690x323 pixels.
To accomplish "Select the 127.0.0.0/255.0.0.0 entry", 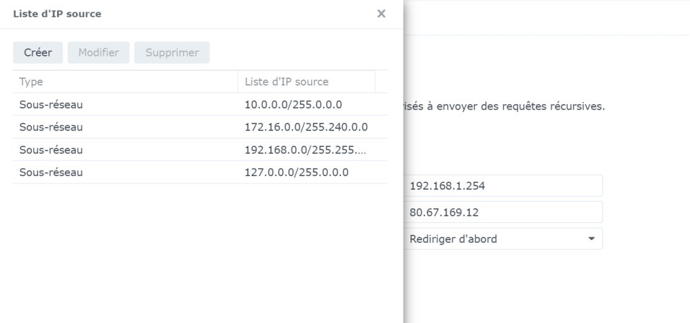I will pyautogui.click(x=297, y=173).
